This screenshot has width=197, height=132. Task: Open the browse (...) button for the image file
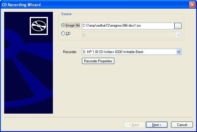coord(178,26)
